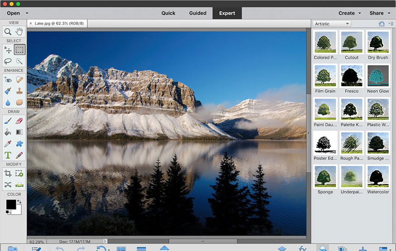This screenshot has width=396, height=251.
Task: Open the Rotate dropdown arrow in bottom bar
Action: pos(109,250)
